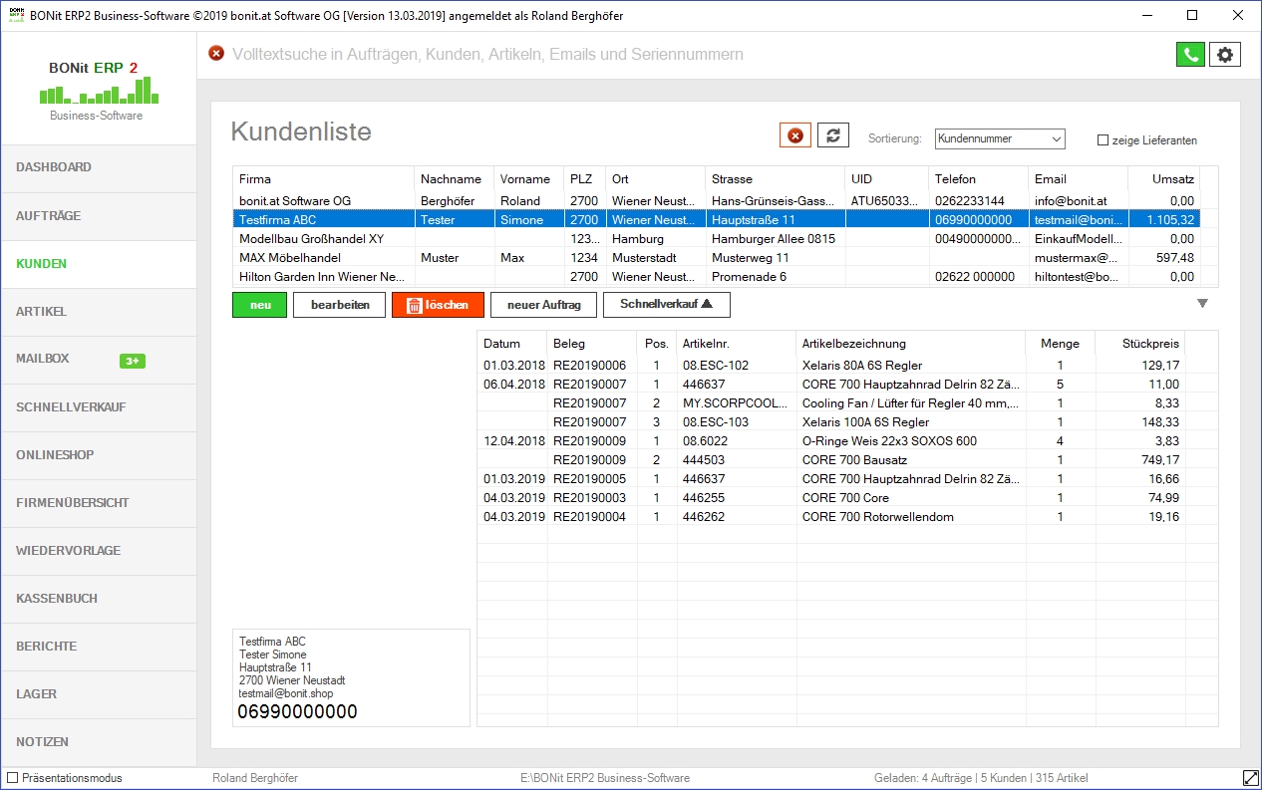Viewport: 1262px width, 790px height.
Task: Click the Stückpreis column header
Action: [1140, 344]
